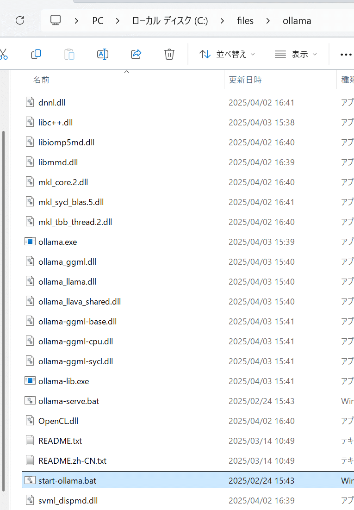The image size is (354, 510).
Task: Click the Rename icon in toolbar
Action: (102, 54)
